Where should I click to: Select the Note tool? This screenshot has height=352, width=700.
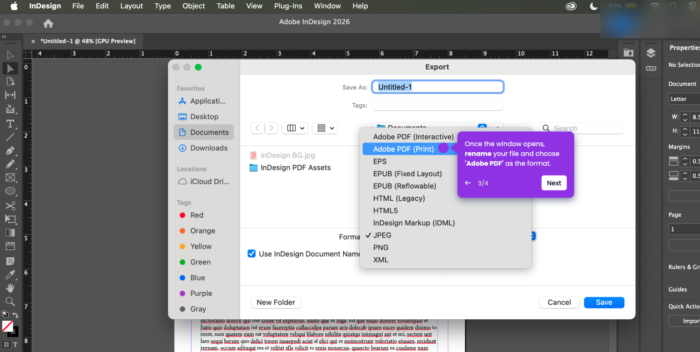pyautogui.click(x=10, y=261)
